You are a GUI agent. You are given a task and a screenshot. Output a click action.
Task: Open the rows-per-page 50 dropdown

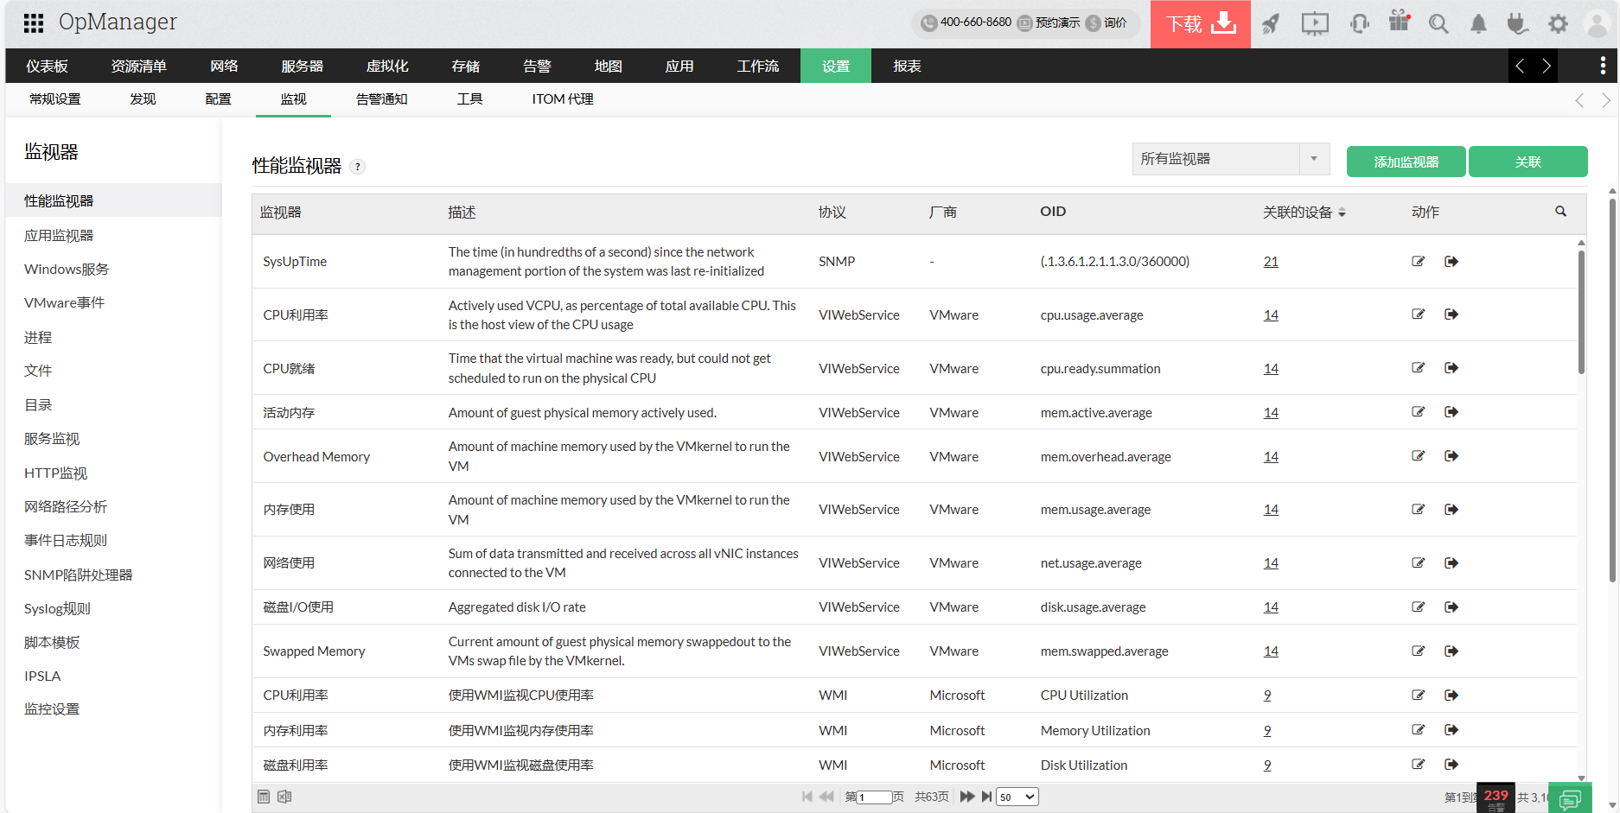coord(1017,797)
